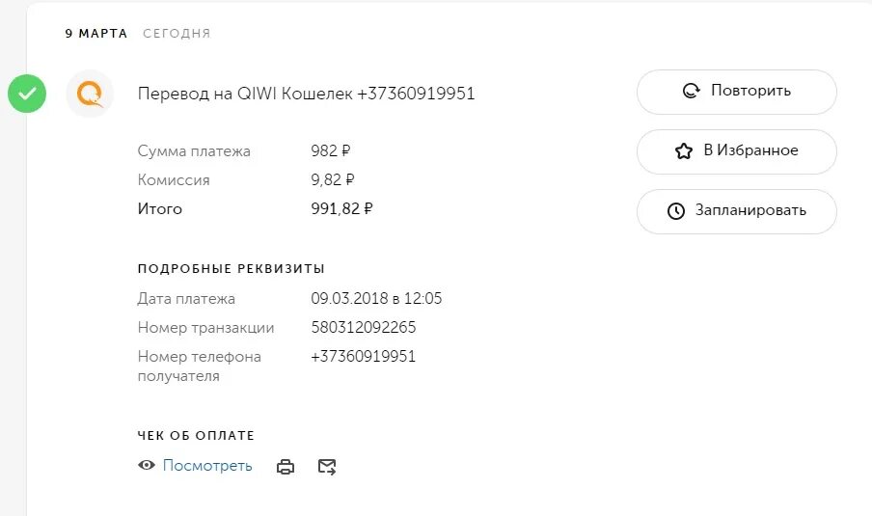
Task: Open the Посмотреть receipt link
Action: point(206,466)
